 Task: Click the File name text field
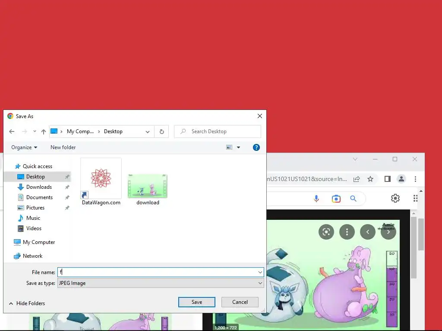[x=157, y=272]
